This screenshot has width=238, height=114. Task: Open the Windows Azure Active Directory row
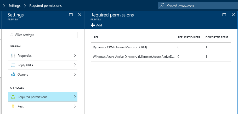[133, 57]
